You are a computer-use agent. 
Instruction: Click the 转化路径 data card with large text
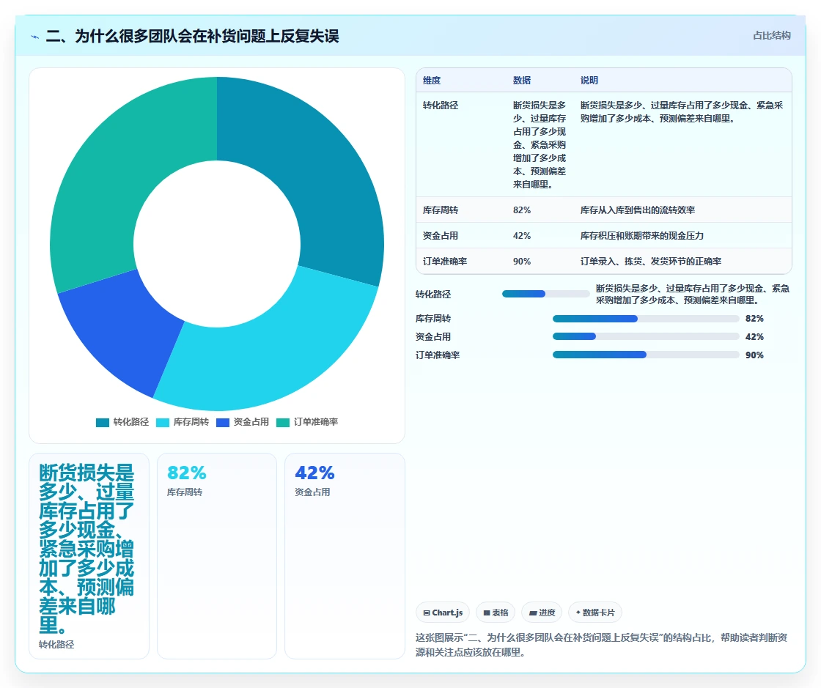click(x=89, y=555)
